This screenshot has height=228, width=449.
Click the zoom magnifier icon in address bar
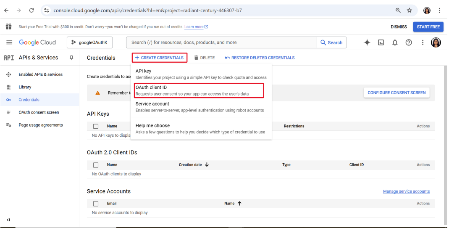(398, 11)
